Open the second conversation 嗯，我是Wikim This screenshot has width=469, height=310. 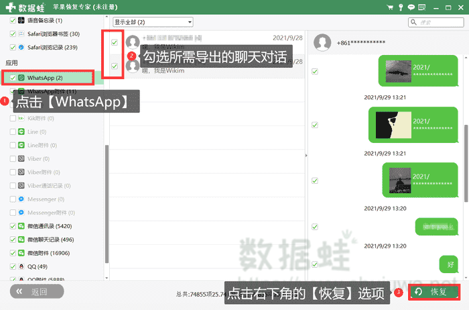[x=207, y=66]
